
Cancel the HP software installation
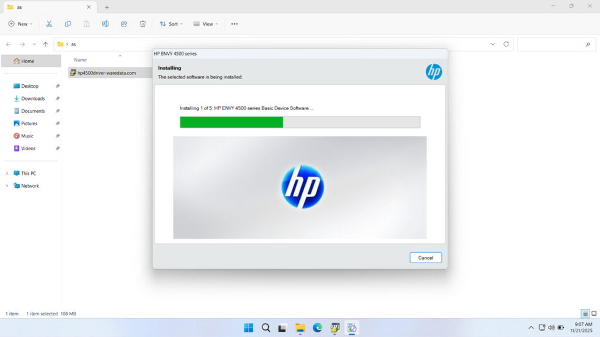click(x=425, y=257)
